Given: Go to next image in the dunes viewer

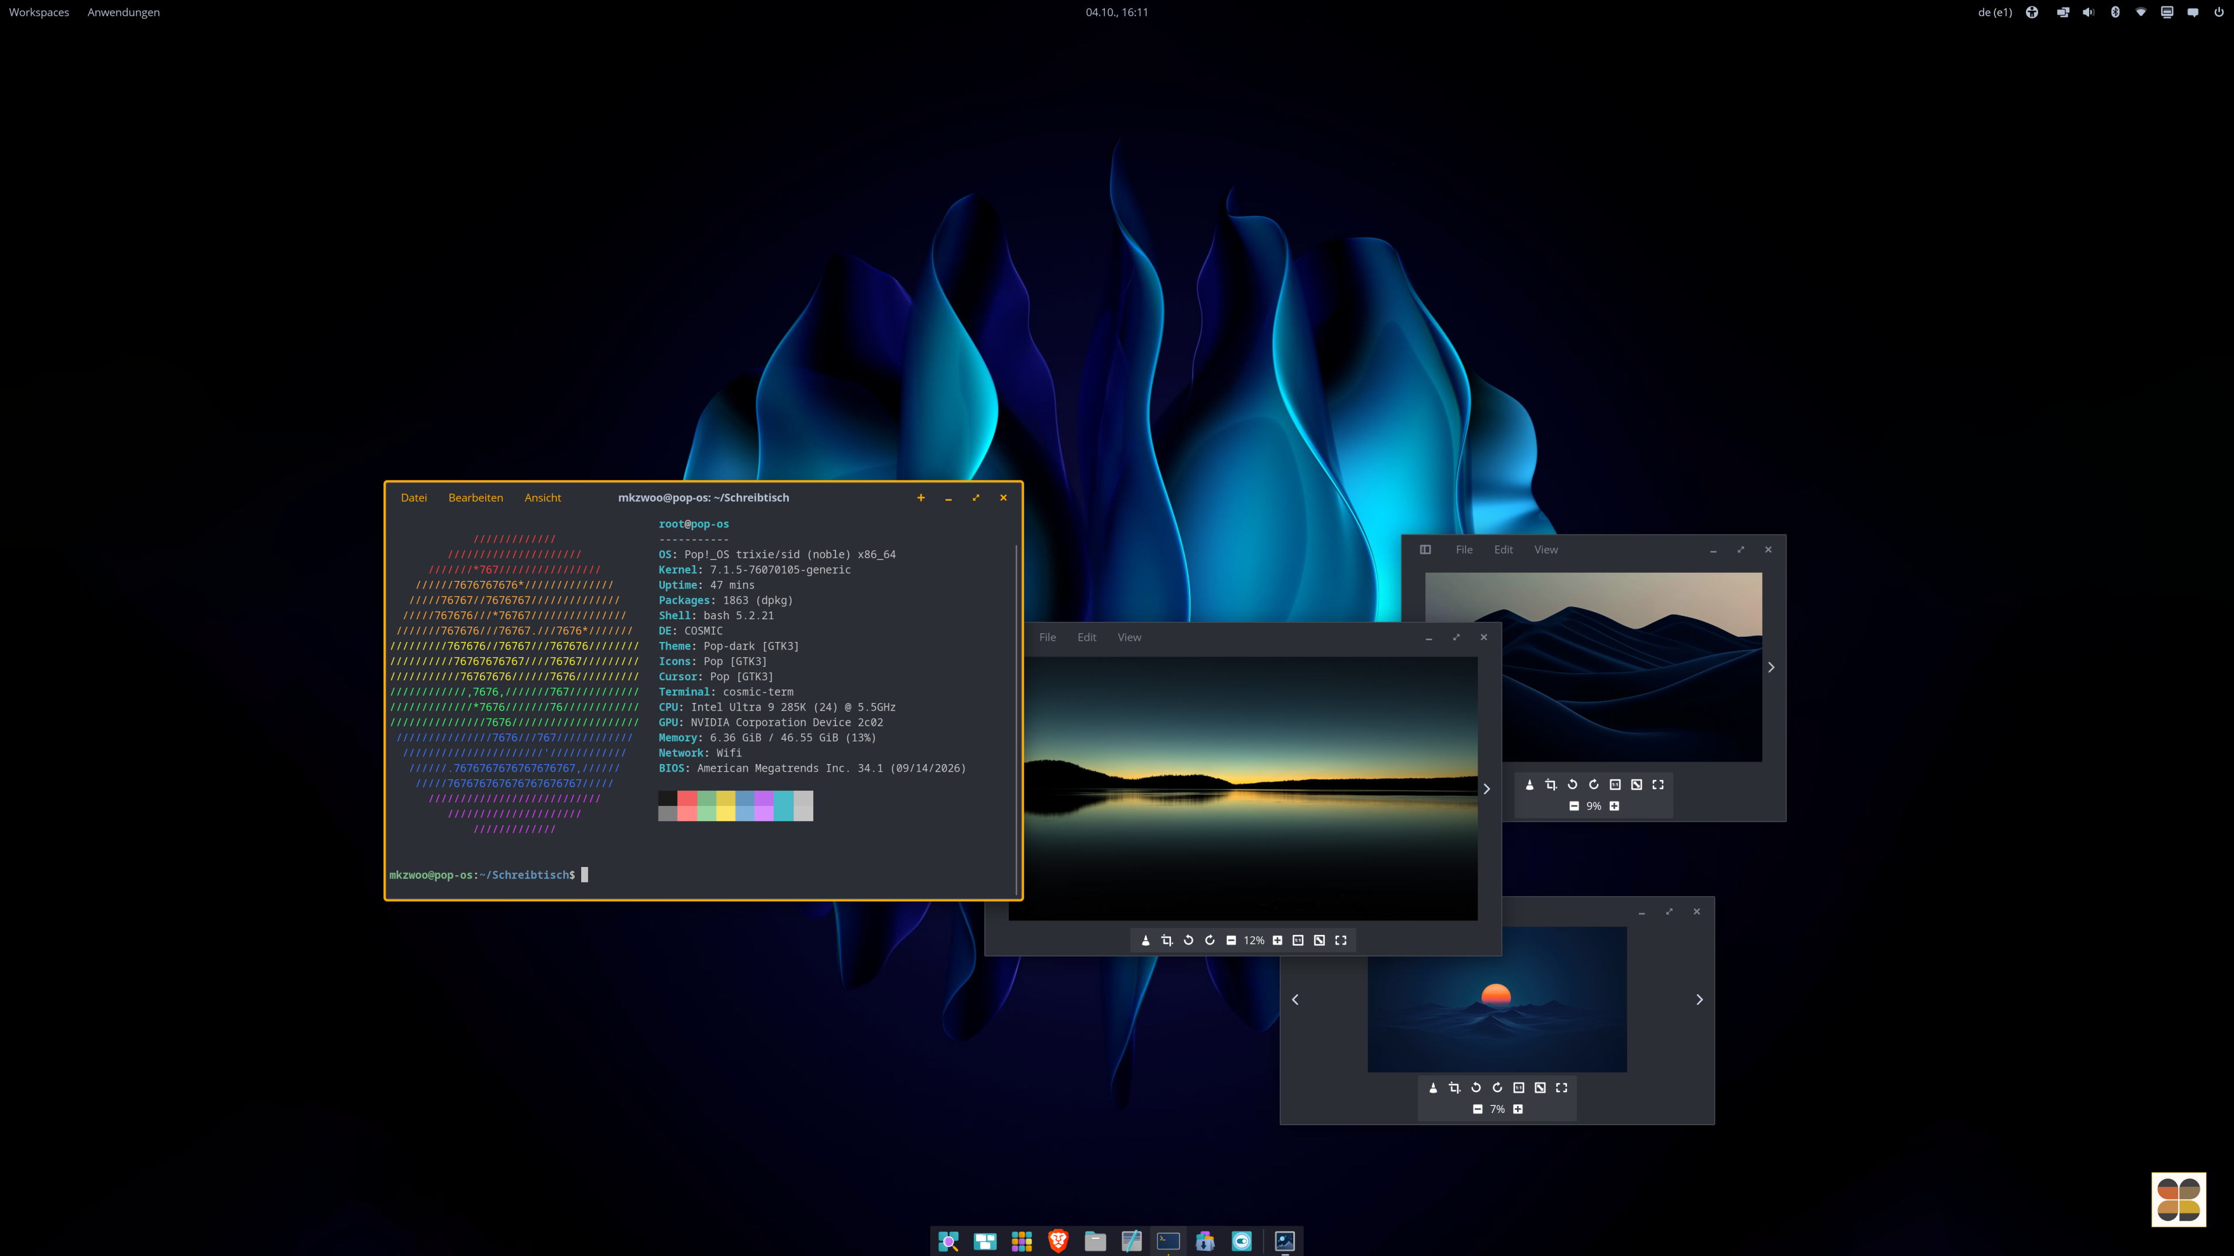Looking at the screenshot, I should [x=1771, y=668].
